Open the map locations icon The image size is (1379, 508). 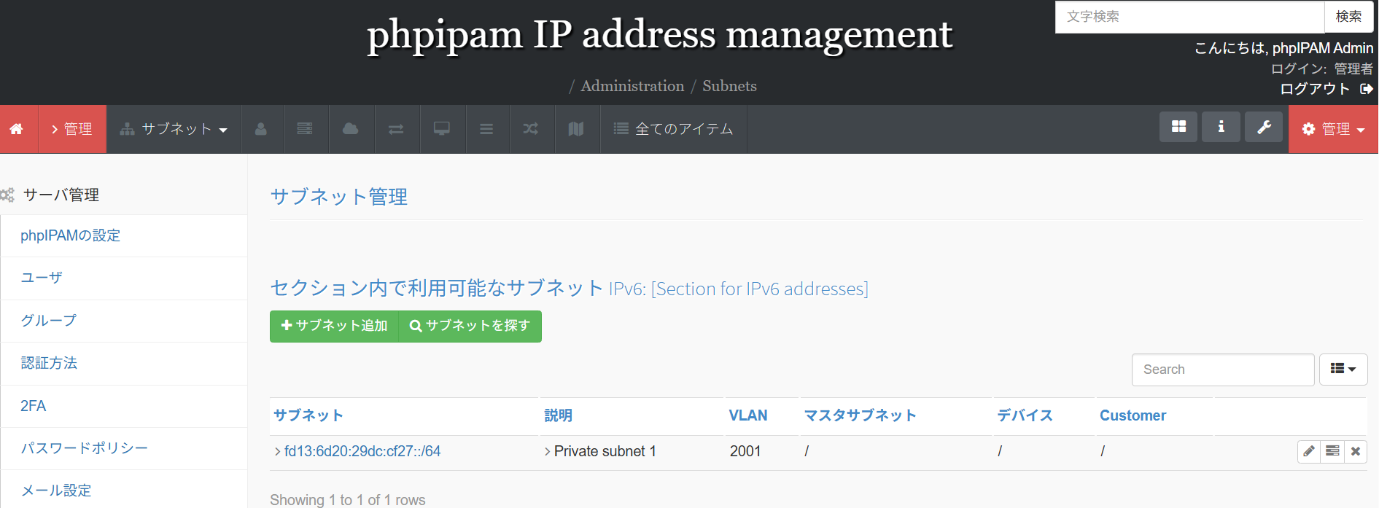point(576,129)
